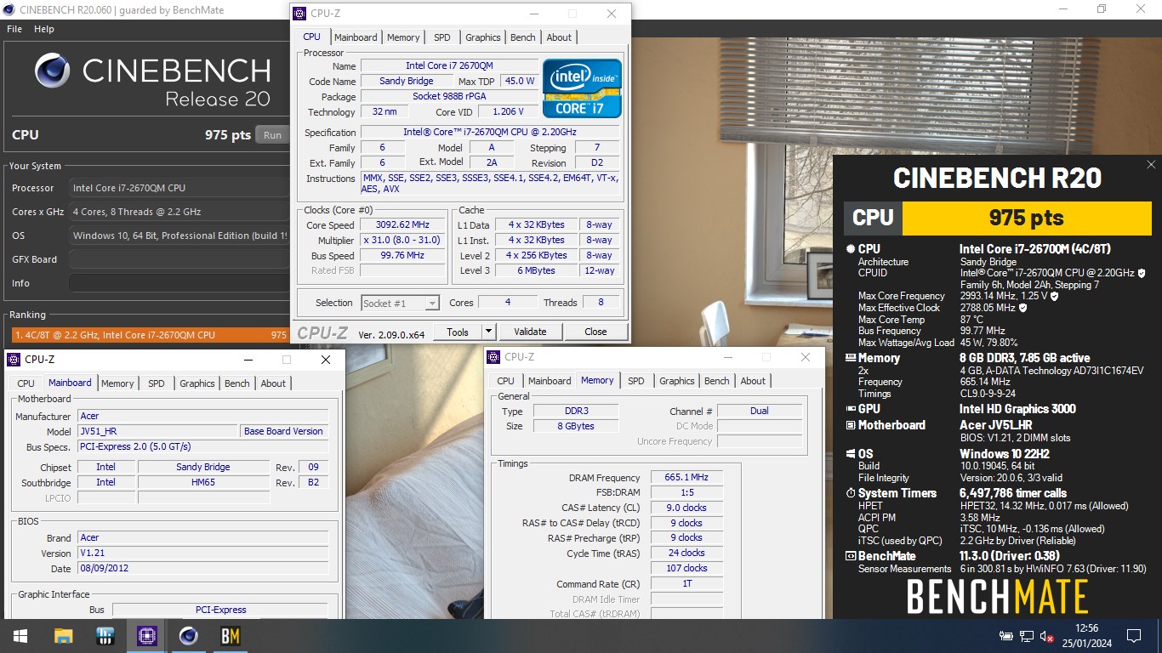Close the BenchMate result overlay
This screenshot has height=653, width=1162.
(x=1151, y=165)
